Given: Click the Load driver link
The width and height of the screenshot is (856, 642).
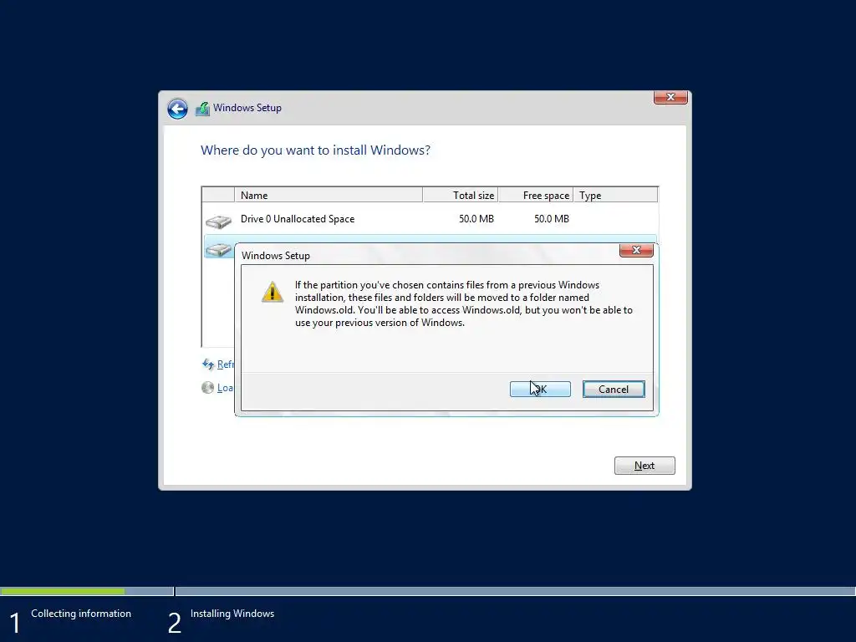Looking at the screenshot, I should 225,388.
